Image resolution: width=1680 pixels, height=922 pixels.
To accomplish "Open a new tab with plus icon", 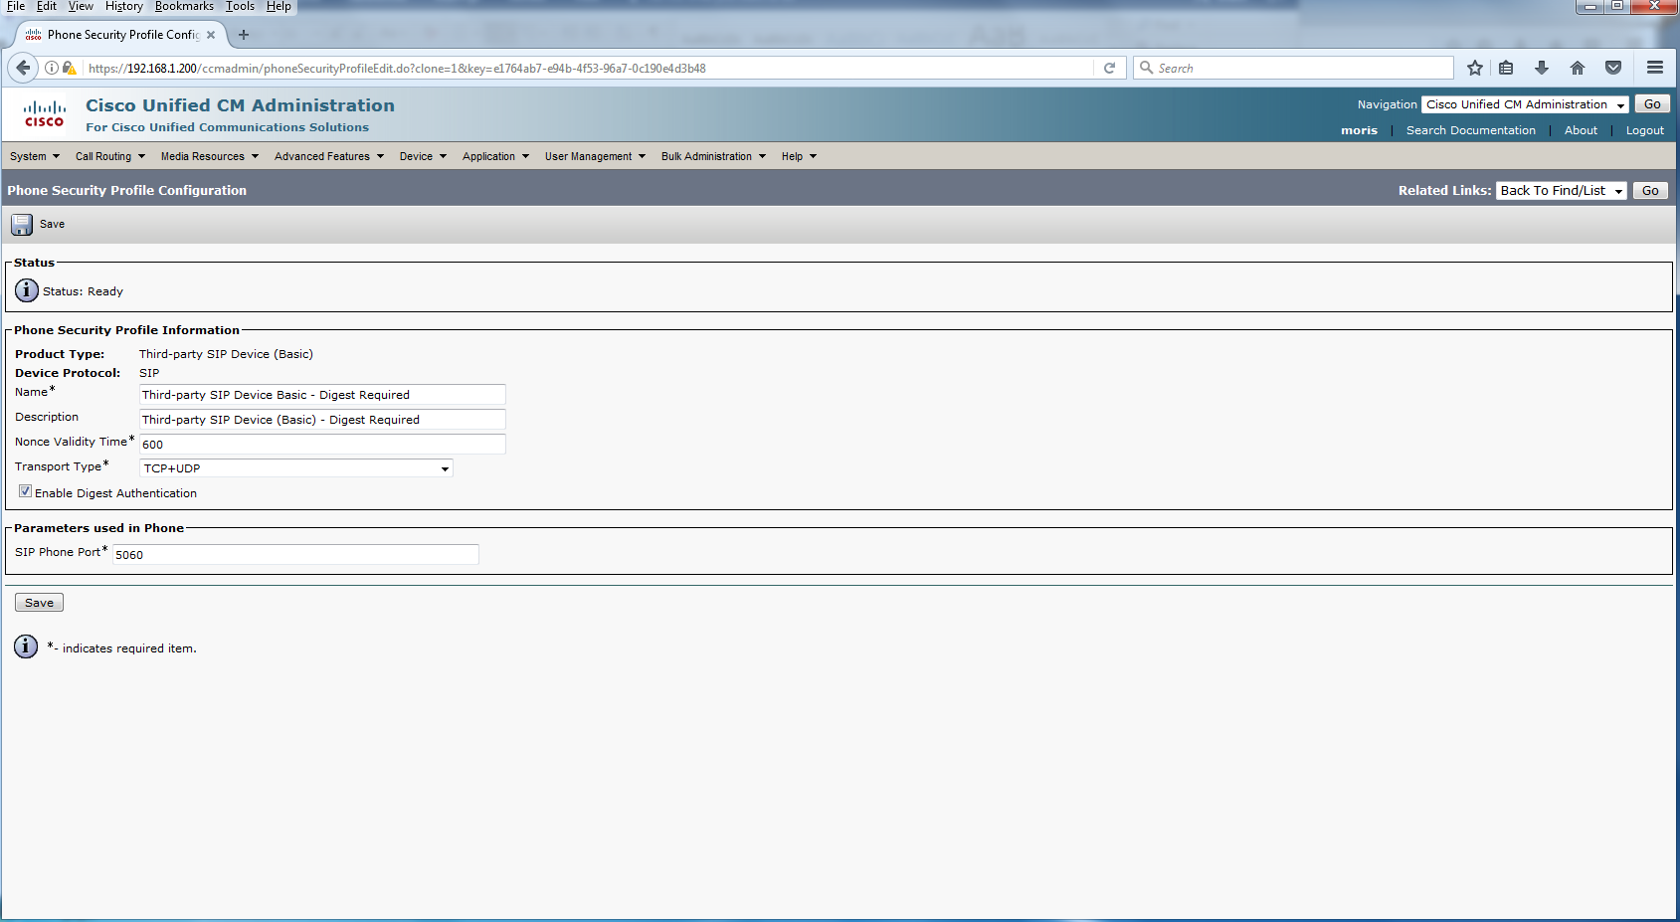I will click(x=244, y=35).
